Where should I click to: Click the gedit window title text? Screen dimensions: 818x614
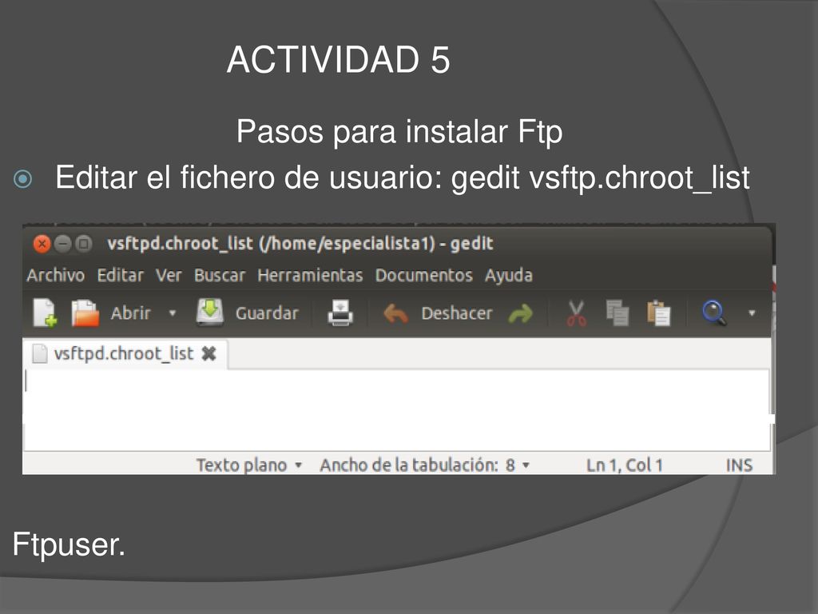(300, 244)
